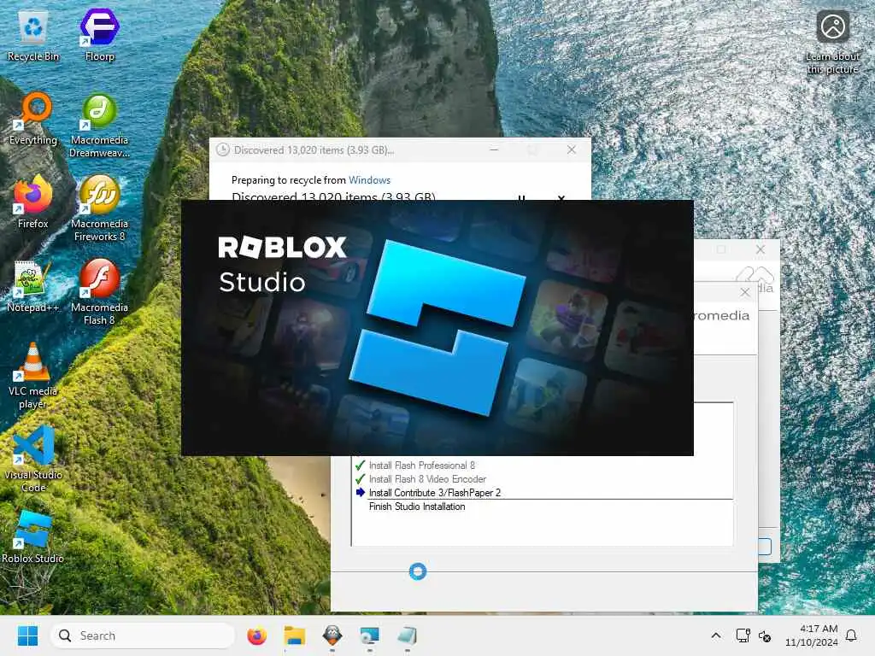Switch to the last running taskbar app icon
The height and width of the screenshot is (656, 875).
click(407, 635)
